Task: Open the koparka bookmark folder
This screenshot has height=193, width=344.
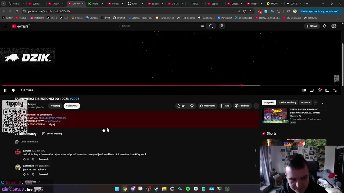Action: pyautogui.click(x=189, y=18)
